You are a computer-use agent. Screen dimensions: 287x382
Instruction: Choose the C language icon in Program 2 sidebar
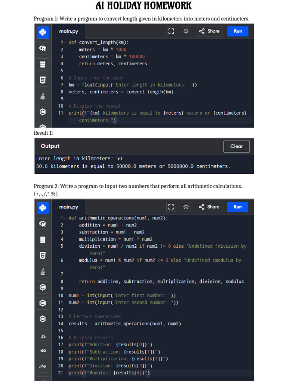click(43, 287)
